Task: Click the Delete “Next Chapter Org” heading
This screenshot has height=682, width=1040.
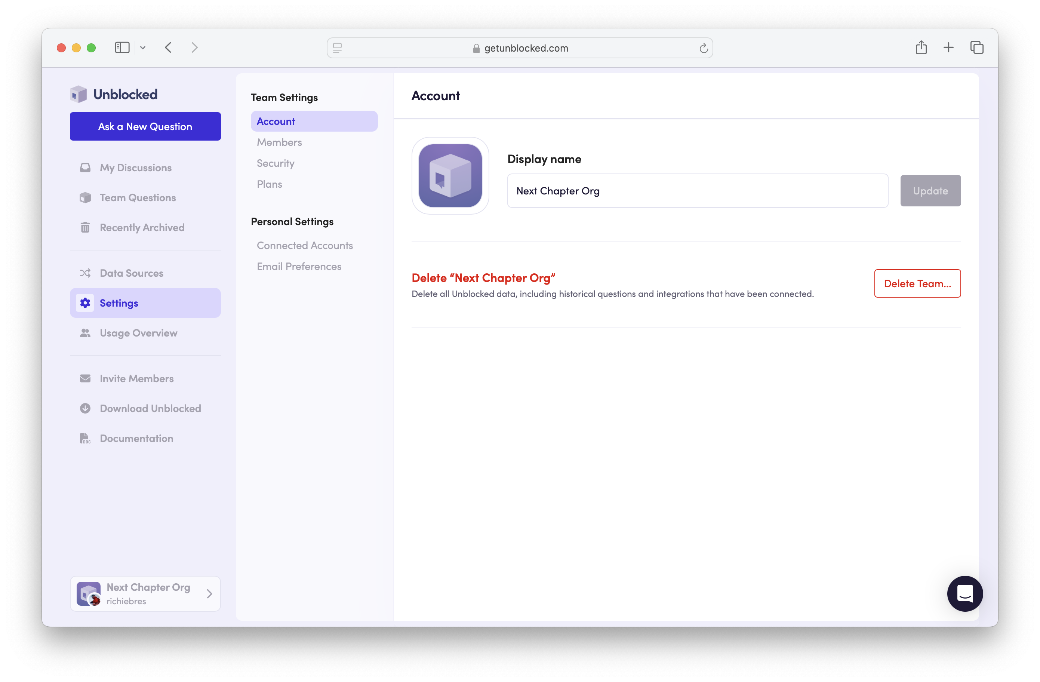Action: (483, 277)
